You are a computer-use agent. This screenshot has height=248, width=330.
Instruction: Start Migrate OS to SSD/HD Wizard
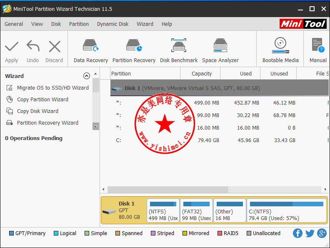53,88
